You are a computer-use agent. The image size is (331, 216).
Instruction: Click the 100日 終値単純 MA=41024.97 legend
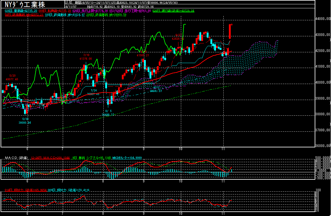(x=65, y=15)
